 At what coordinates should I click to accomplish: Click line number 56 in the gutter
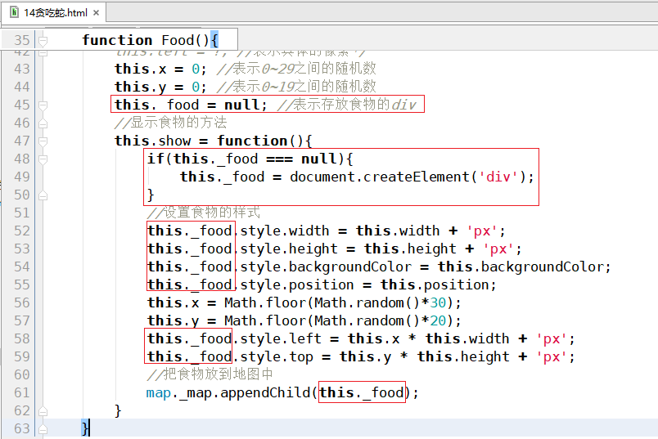click(21, 302)
